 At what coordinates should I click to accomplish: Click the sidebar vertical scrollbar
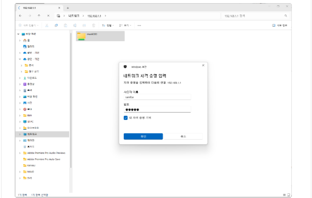71,100
